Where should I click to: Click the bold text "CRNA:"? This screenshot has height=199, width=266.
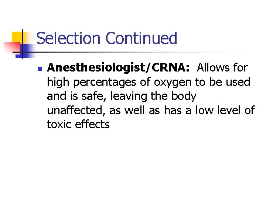point(170,68)
